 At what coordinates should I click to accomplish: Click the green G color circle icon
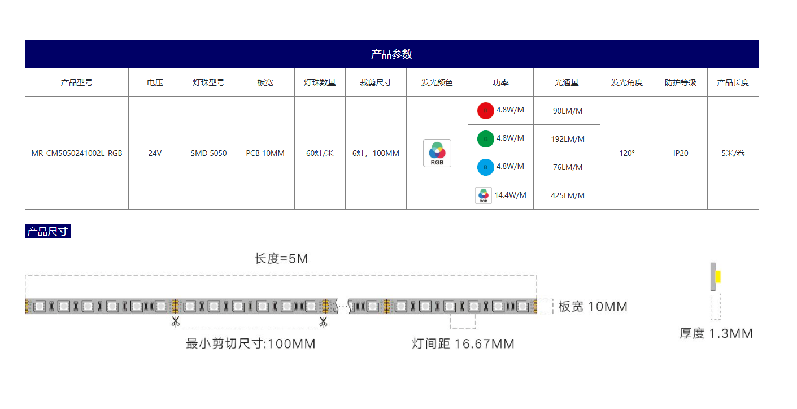[x=485, y=139]
